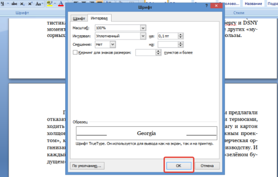The image size is (278, 177).
Task: Click the По умолчанию button
Action: click(x=87, y=166)
